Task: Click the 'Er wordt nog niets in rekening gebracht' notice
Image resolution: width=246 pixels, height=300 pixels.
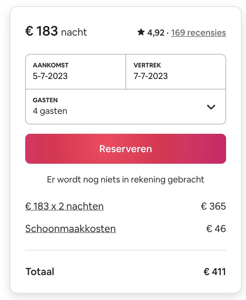Action: click(x=126, y=179)
